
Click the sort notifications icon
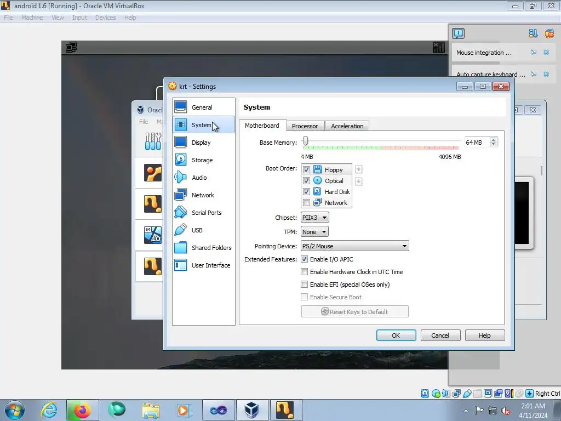[533, 33]
